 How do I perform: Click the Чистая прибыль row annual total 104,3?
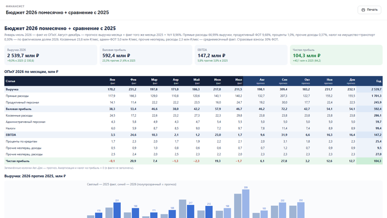377,161
